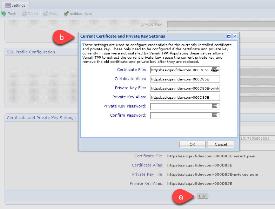The width and height of the screenshot is (275, 209).
Task: Close the Current Certificate and Private Key dialog
Action: tap(235, 36)
